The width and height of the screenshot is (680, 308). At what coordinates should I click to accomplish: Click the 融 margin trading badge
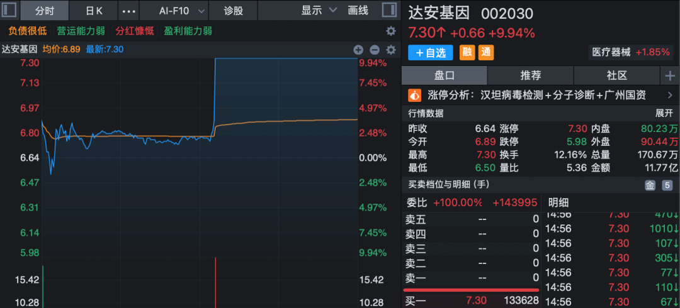[467, 53]
